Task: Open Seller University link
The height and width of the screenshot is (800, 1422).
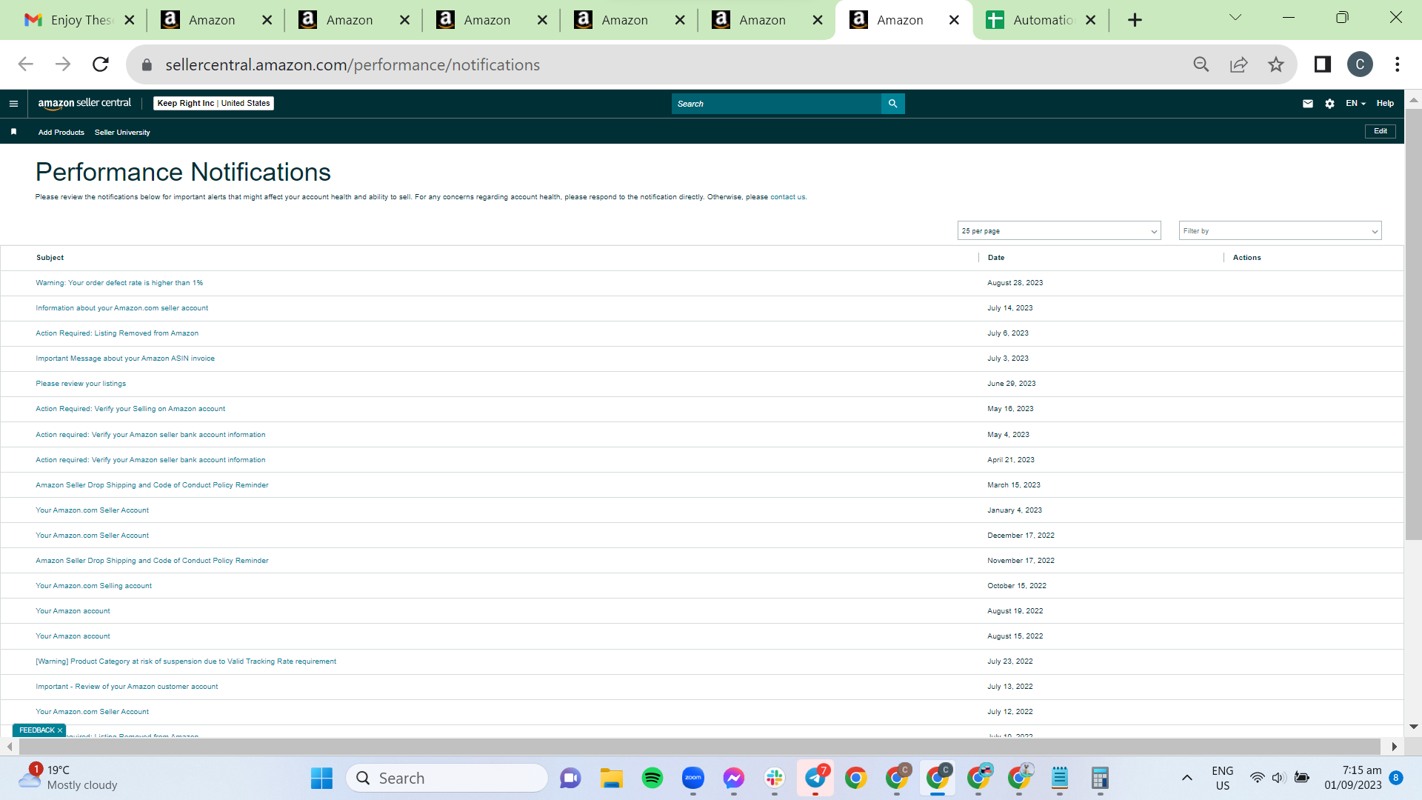Action: tap(122, 133)
